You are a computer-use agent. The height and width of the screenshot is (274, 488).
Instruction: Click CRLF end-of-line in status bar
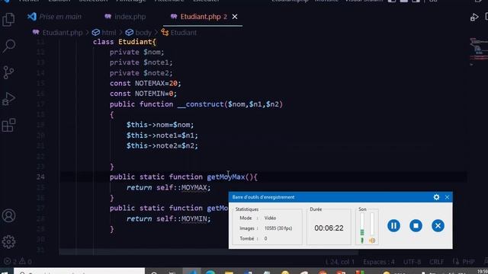click(x=437, y=262)
